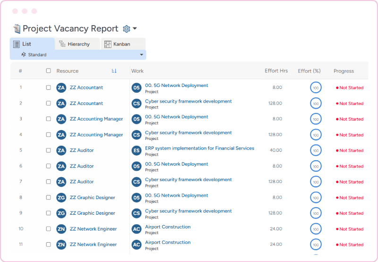378x262 pixels.
Task: Click the 05 project badge in row 1
Action: pyautogui.click(x=137, y=87)
